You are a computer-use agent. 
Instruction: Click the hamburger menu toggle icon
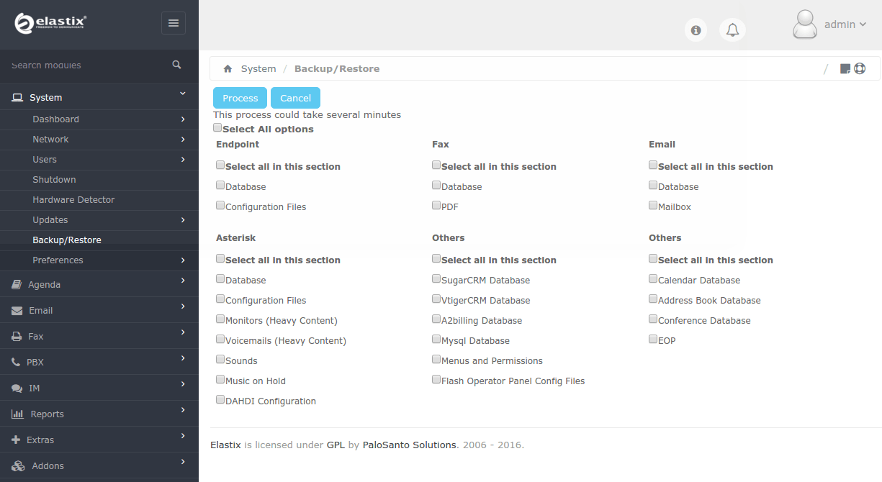[x=173, y=23]
